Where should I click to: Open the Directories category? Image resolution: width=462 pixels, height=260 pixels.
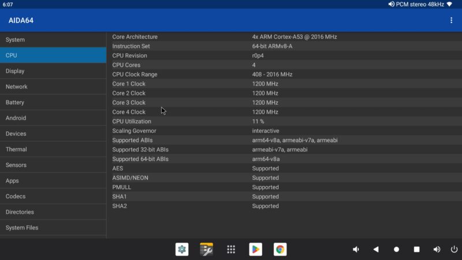point(53,211)
